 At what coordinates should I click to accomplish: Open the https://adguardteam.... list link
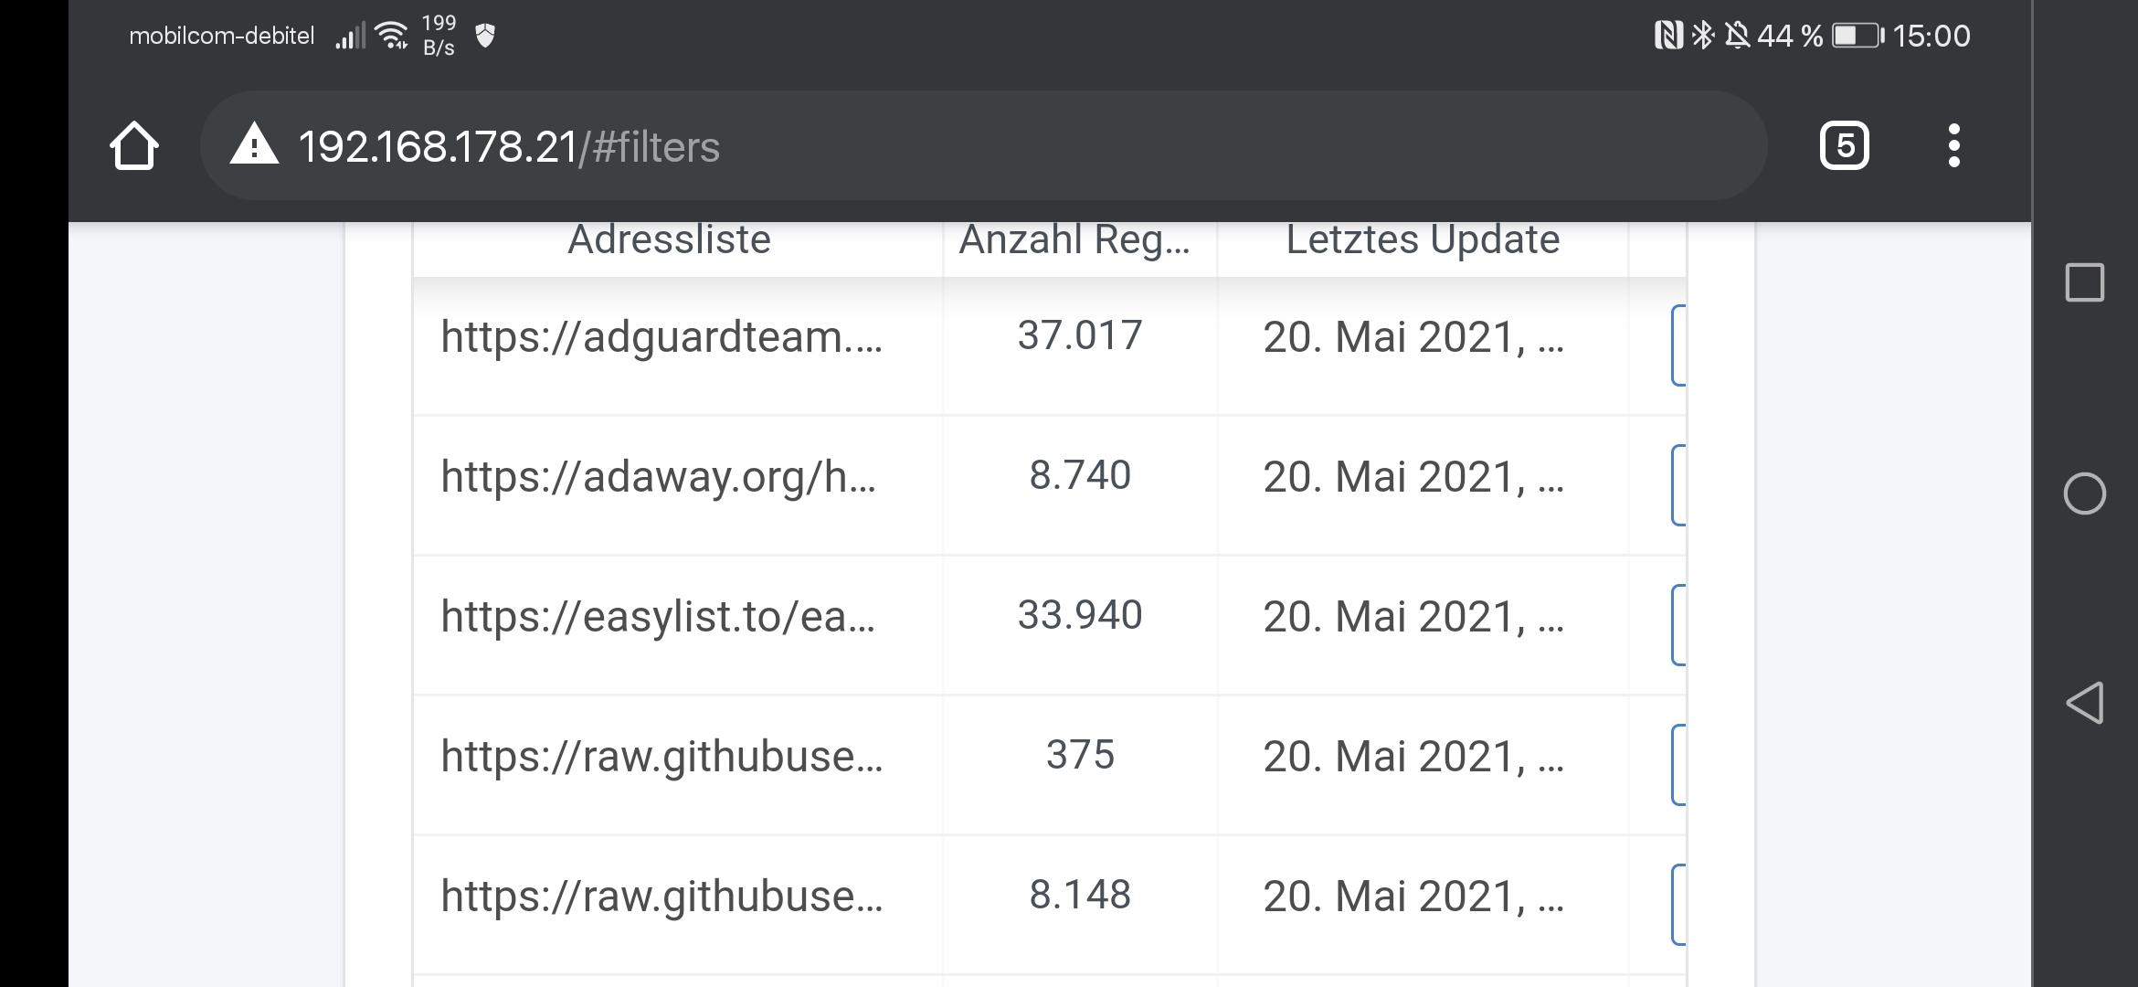tap(662, 336)
